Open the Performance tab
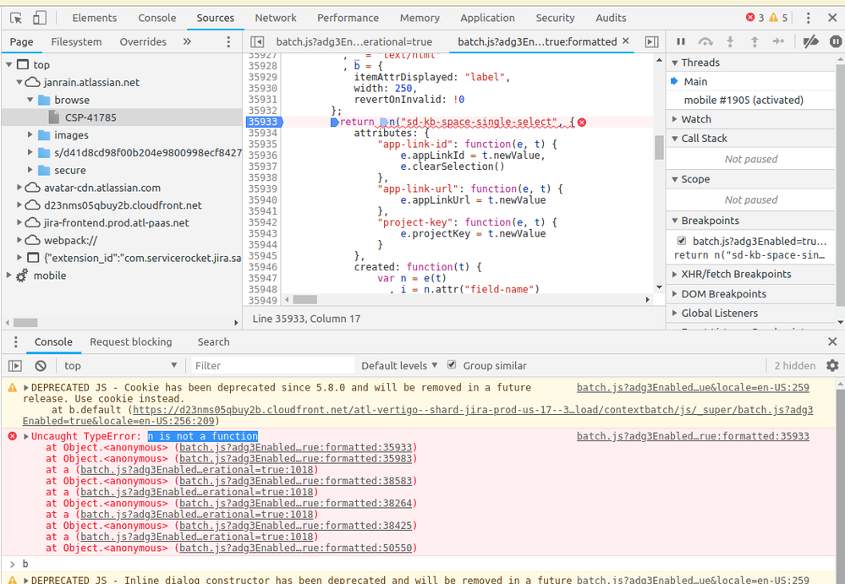The image size is (845, 584). click(x=348, y=18)
